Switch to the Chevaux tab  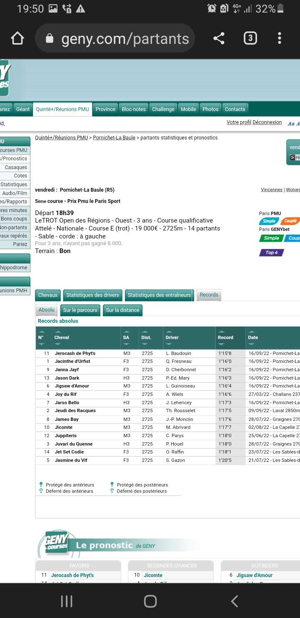[48, 295]
